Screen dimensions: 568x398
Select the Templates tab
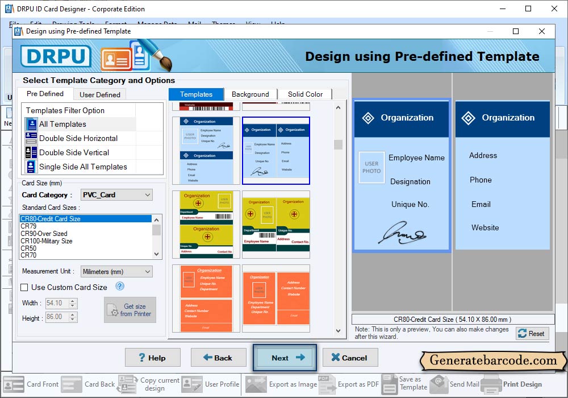196,94
